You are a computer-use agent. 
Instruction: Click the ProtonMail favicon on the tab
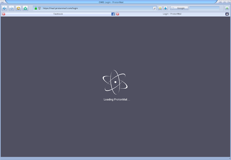click(x=227, y=14)
